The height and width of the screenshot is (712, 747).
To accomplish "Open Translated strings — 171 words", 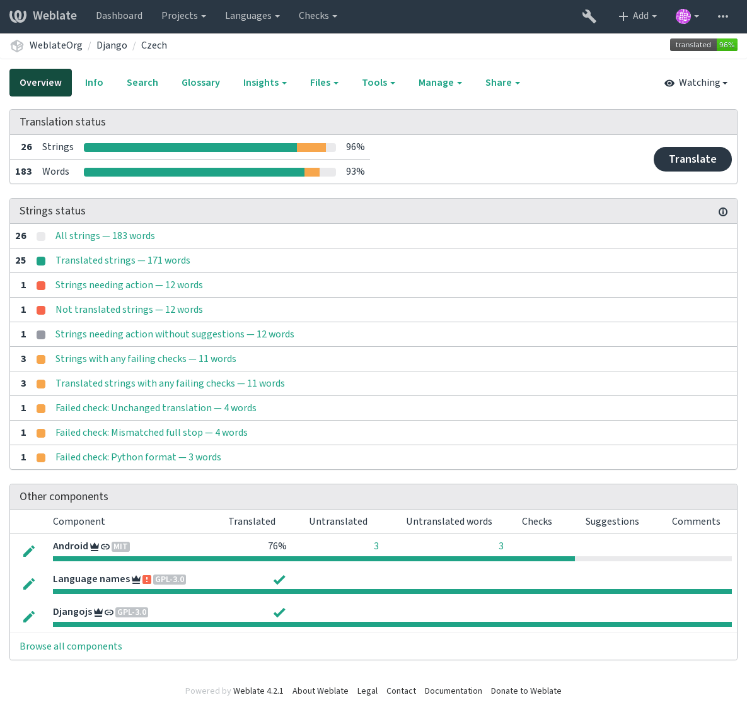I will point(122,260).
